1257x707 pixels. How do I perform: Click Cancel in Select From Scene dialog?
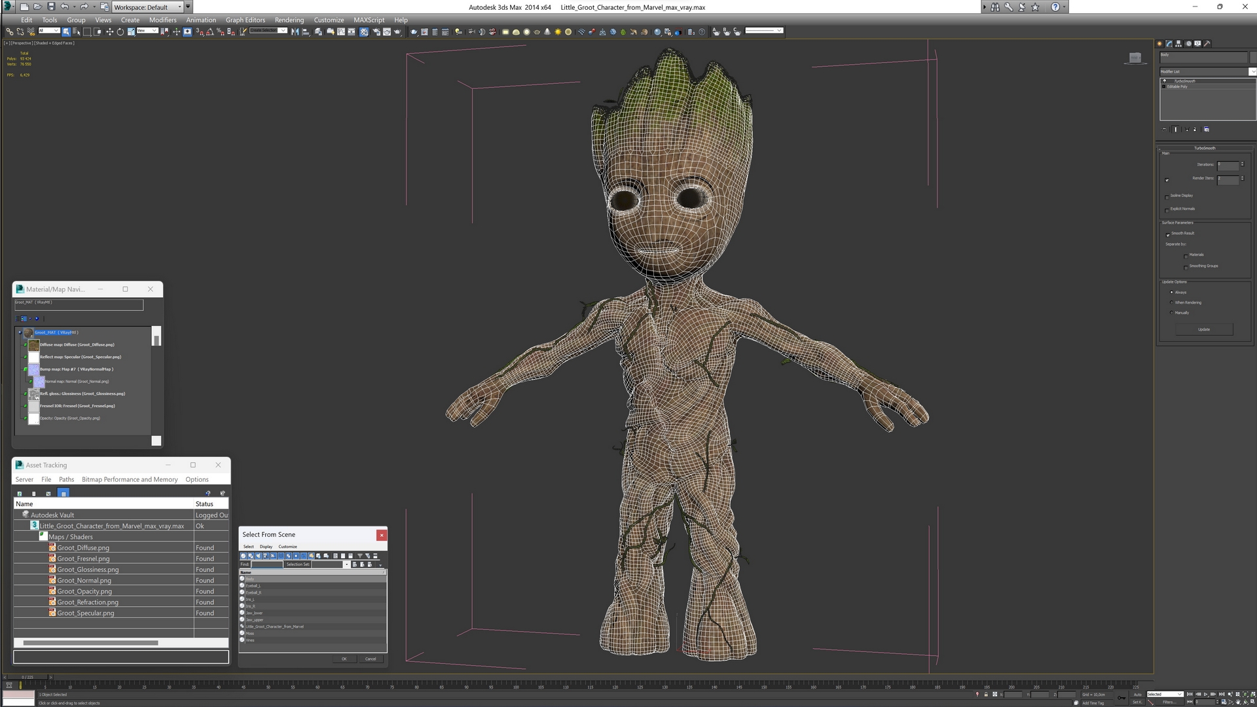coord(371,659)
